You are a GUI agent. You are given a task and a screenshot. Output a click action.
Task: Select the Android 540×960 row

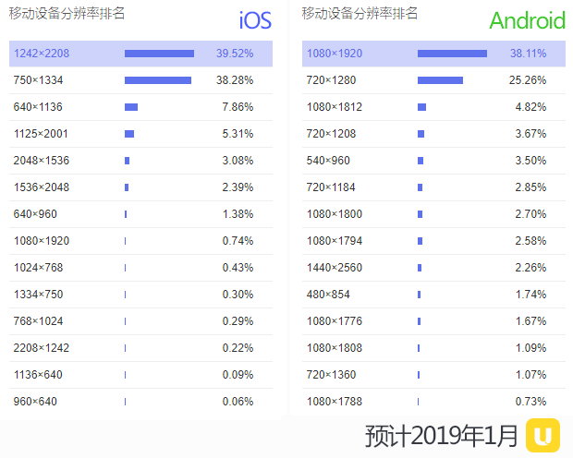(433, 161)
